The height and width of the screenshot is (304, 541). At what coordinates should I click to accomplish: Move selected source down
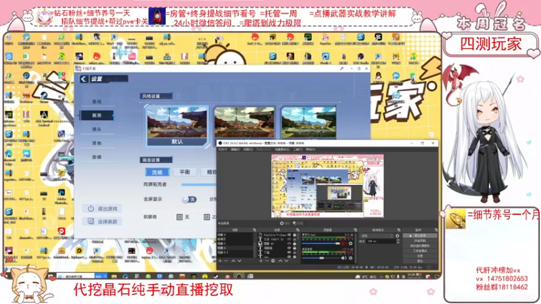pyautogui.click(x=286, y=261)
